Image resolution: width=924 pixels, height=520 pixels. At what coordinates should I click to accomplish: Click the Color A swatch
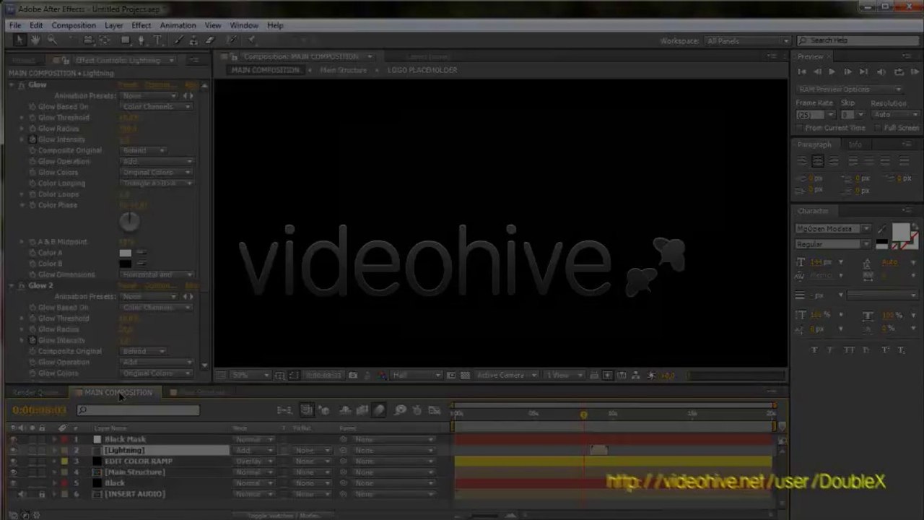[126, 253]
